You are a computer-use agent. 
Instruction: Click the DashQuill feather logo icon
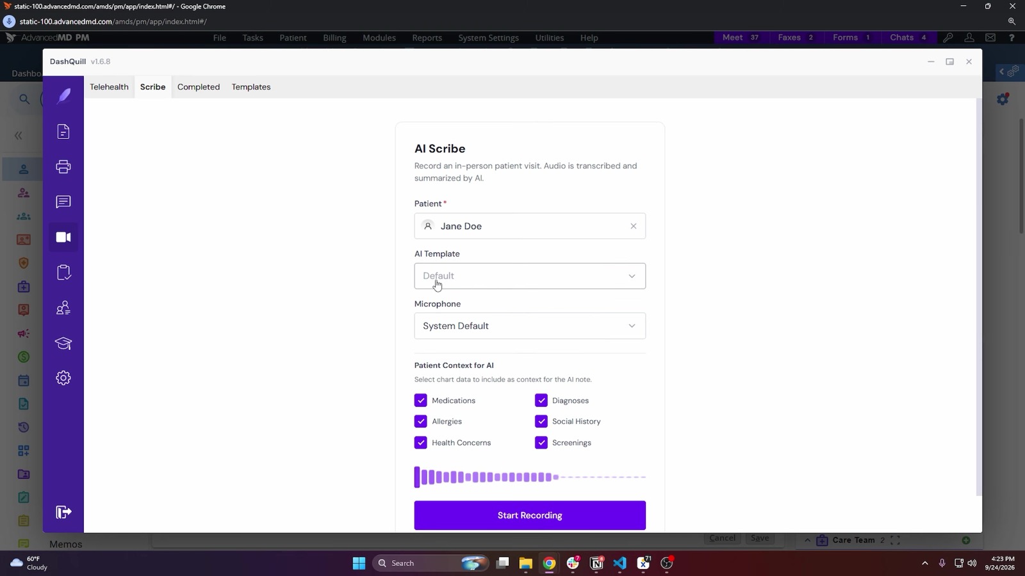(x=63, y=96)
